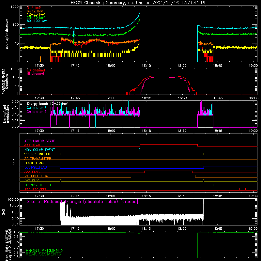Viewport: 261px width, 261px height.
Task: Select the 3-6 keV legend label
Action: [x=34, y=8]
